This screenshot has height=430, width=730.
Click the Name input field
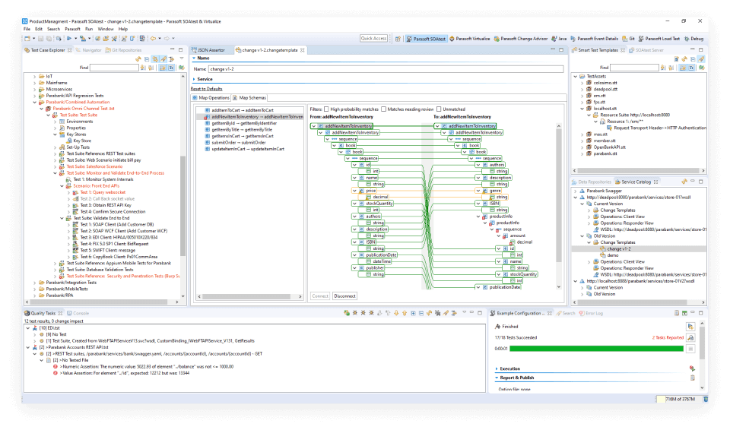point(386,69)
